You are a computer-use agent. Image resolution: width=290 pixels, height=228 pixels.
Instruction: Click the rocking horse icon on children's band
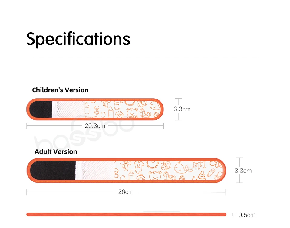(145, 113)
